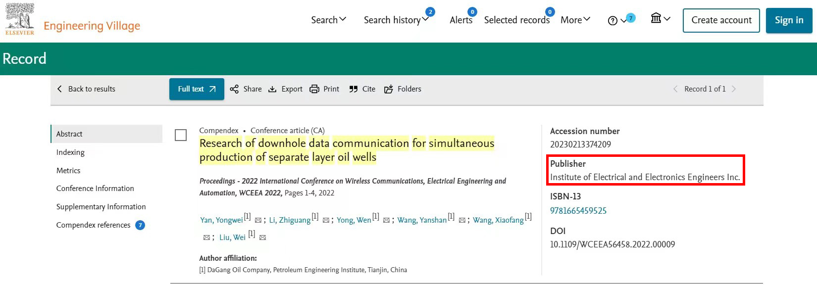
Task: Go to next record arrow
Action: 734,89
